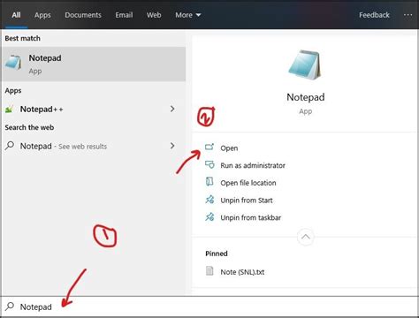Click the Run as administrator shield icon
Viewport: 419px width, 318px height.
point(209,164)
